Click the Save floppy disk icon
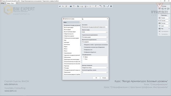Screen dimensions: 171x96 click(74, 6)
